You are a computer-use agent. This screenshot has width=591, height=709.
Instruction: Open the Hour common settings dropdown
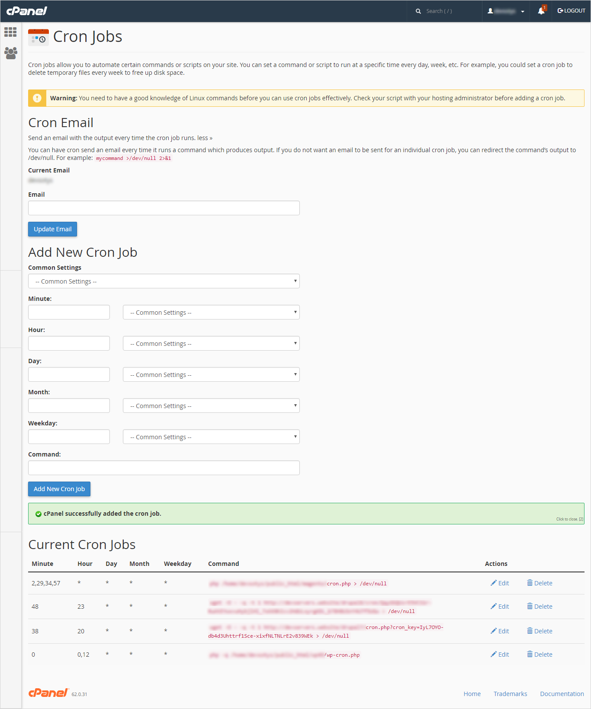[x=211, y=344]
